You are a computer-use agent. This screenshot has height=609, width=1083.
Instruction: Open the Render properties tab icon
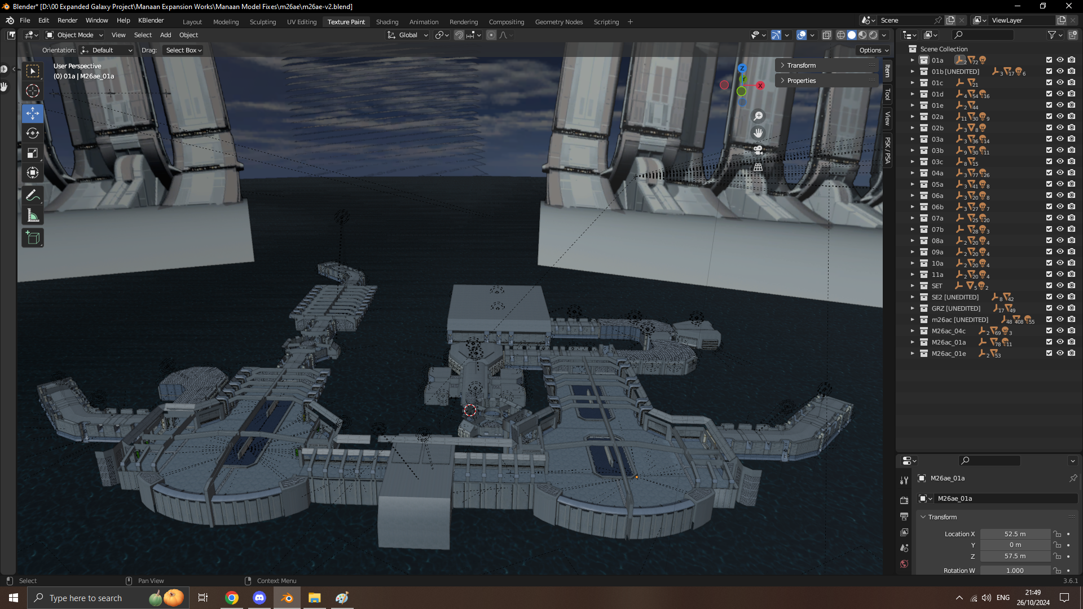[904, 500]
